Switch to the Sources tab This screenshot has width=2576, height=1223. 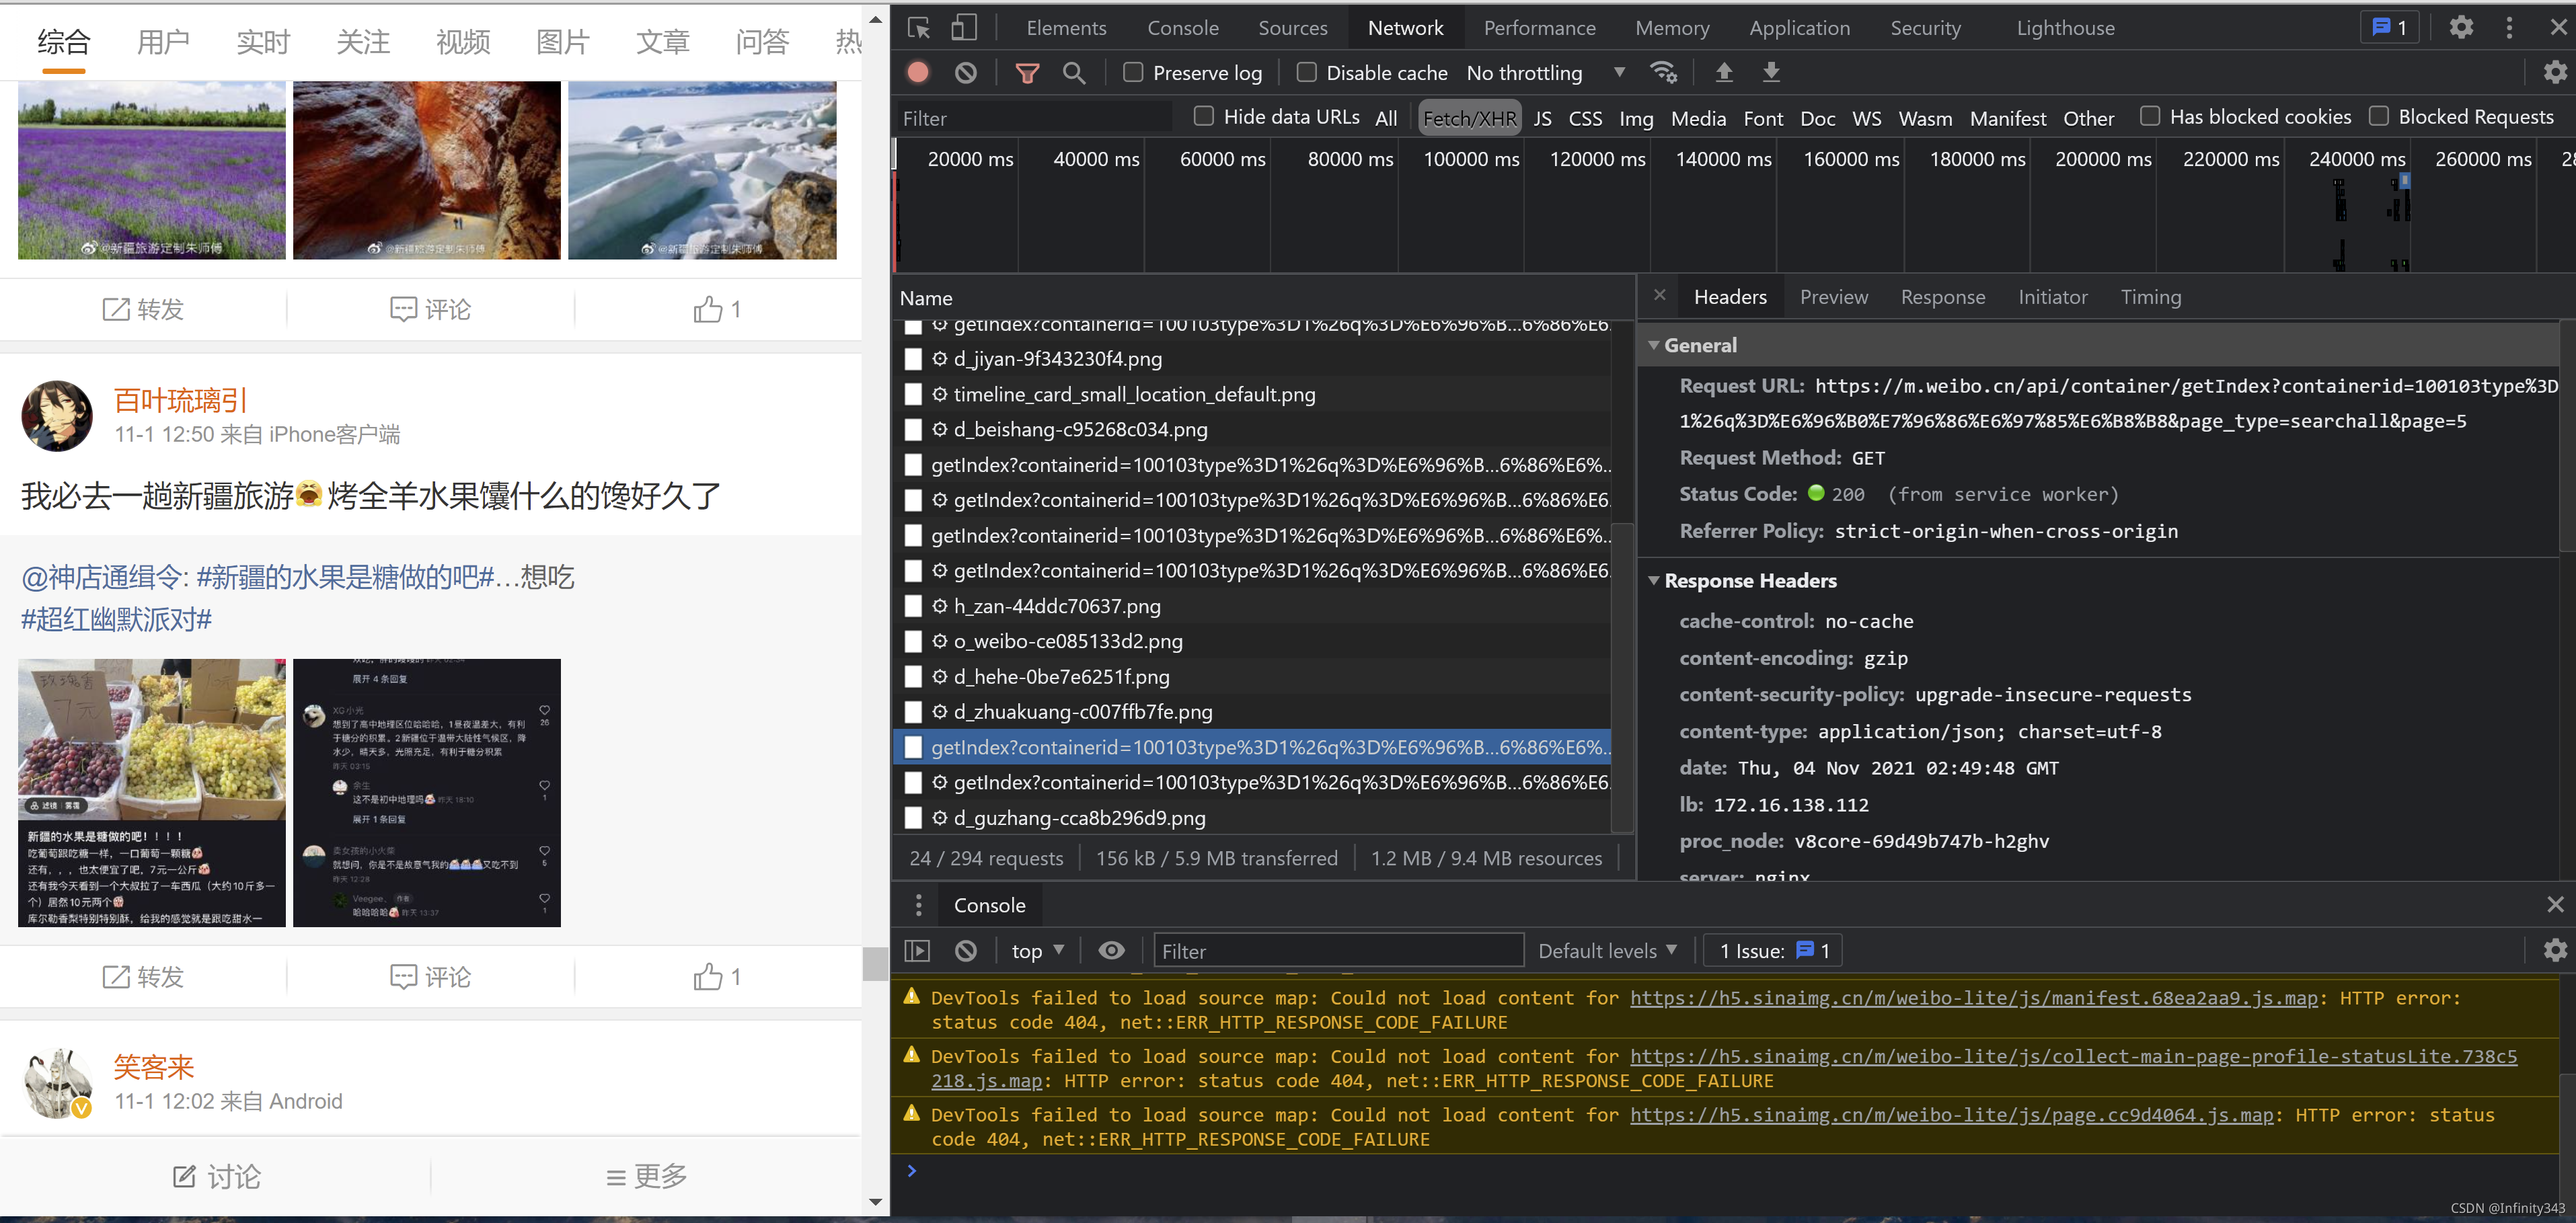(x=1292, y=28)
